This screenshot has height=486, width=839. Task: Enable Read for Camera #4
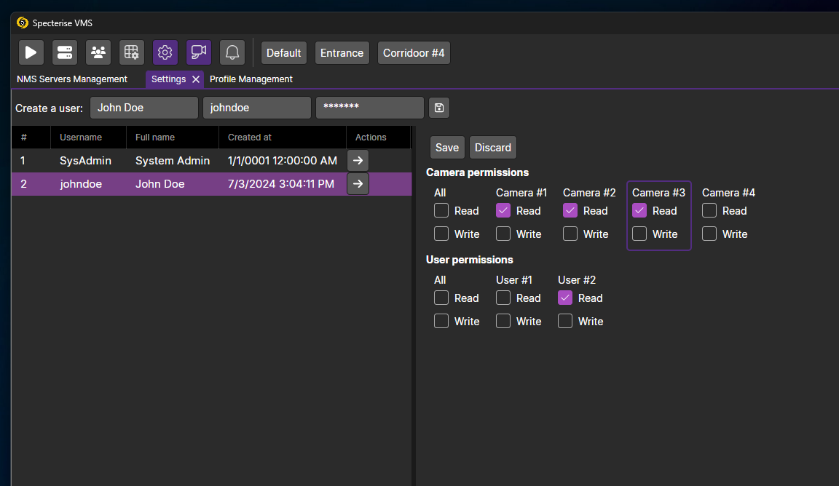pyautogui.click(x=709, y=211)
